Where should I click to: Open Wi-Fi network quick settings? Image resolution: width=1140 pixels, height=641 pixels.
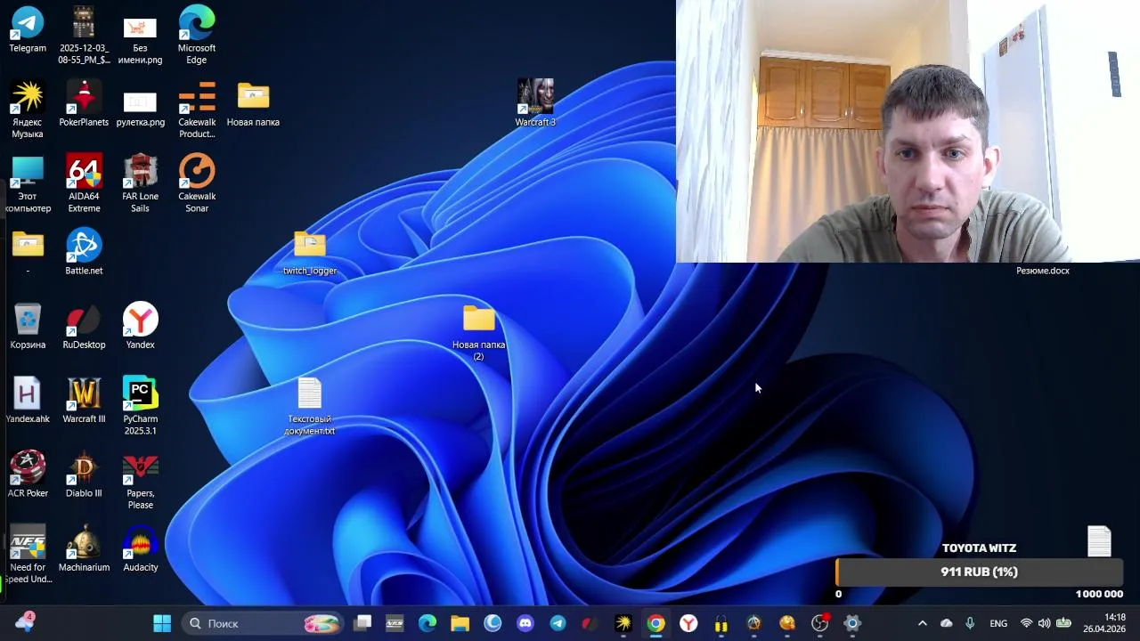coord(1026,623)
